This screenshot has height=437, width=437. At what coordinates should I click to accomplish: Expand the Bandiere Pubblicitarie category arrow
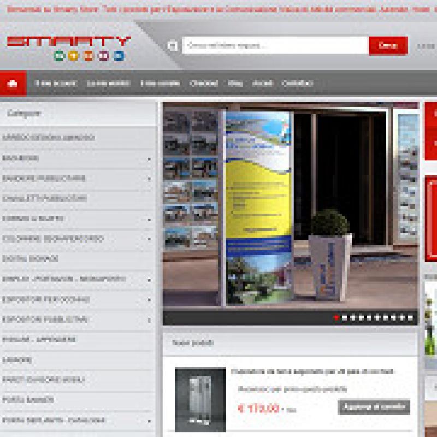149,179
